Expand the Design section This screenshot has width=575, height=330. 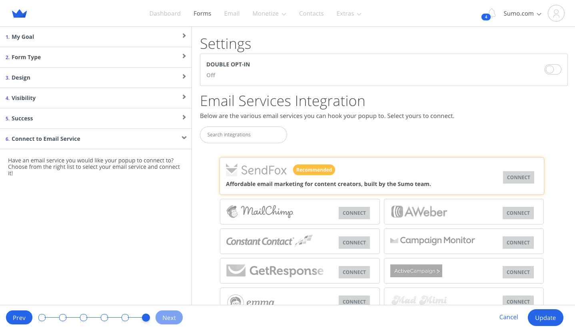pos(96,78)
